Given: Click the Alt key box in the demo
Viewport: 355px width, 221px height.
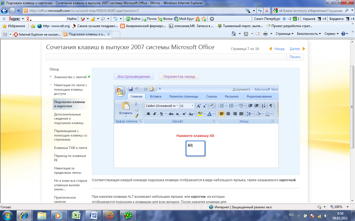Looking at the screenshot, I should point(196,148).
